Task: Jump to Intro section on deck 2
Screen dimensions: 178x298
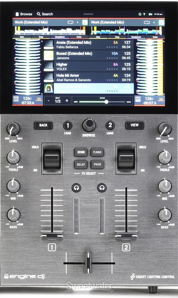Action: pos(98,37)
